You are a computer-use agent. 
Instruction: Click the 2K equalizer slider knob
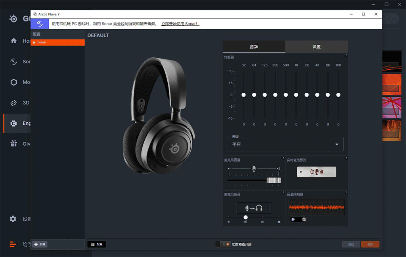click(306, 95)
